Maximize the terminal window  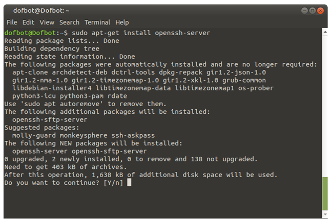[312, 10]
